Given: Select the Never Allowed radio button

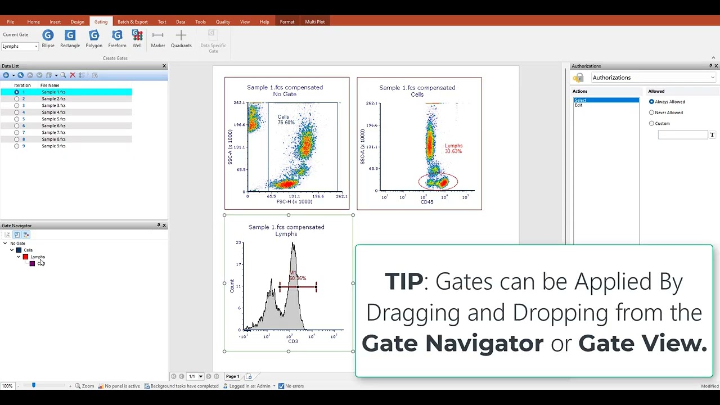Looking at the screenshot, I should [651, 112].
